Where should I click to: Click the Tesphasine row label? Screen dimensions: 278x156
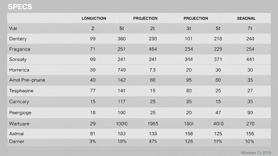click(x=21, y=91)
